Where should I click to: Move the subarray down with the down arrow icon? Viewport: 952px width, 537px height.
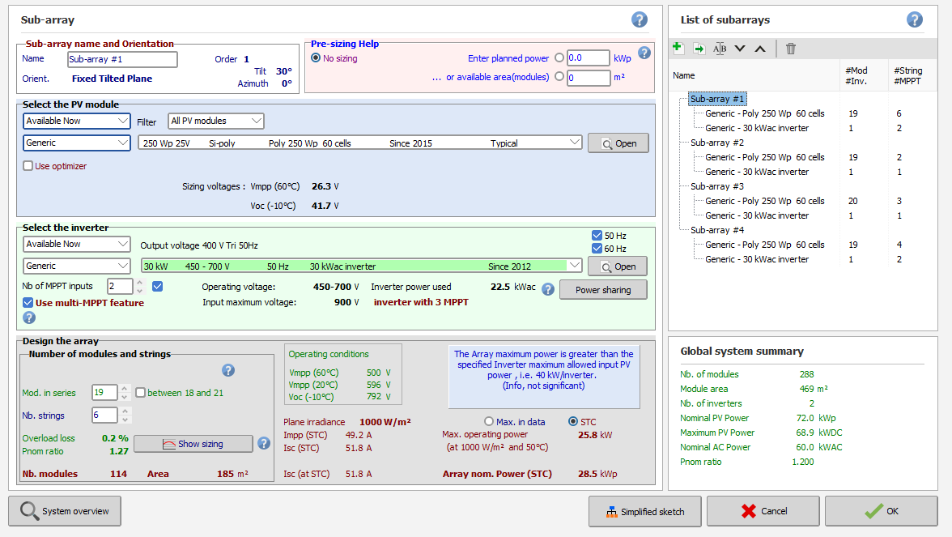click(x=740, y=49)
